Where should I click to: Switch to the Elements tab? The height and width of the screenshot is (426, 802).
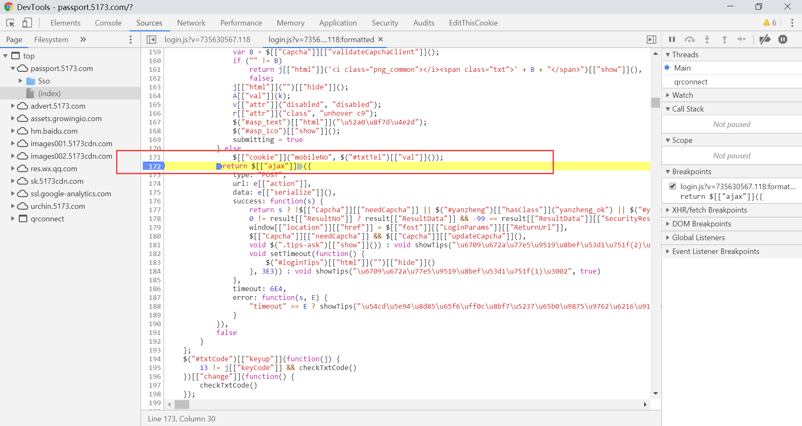pyautogui.click(x=66, y=23)
